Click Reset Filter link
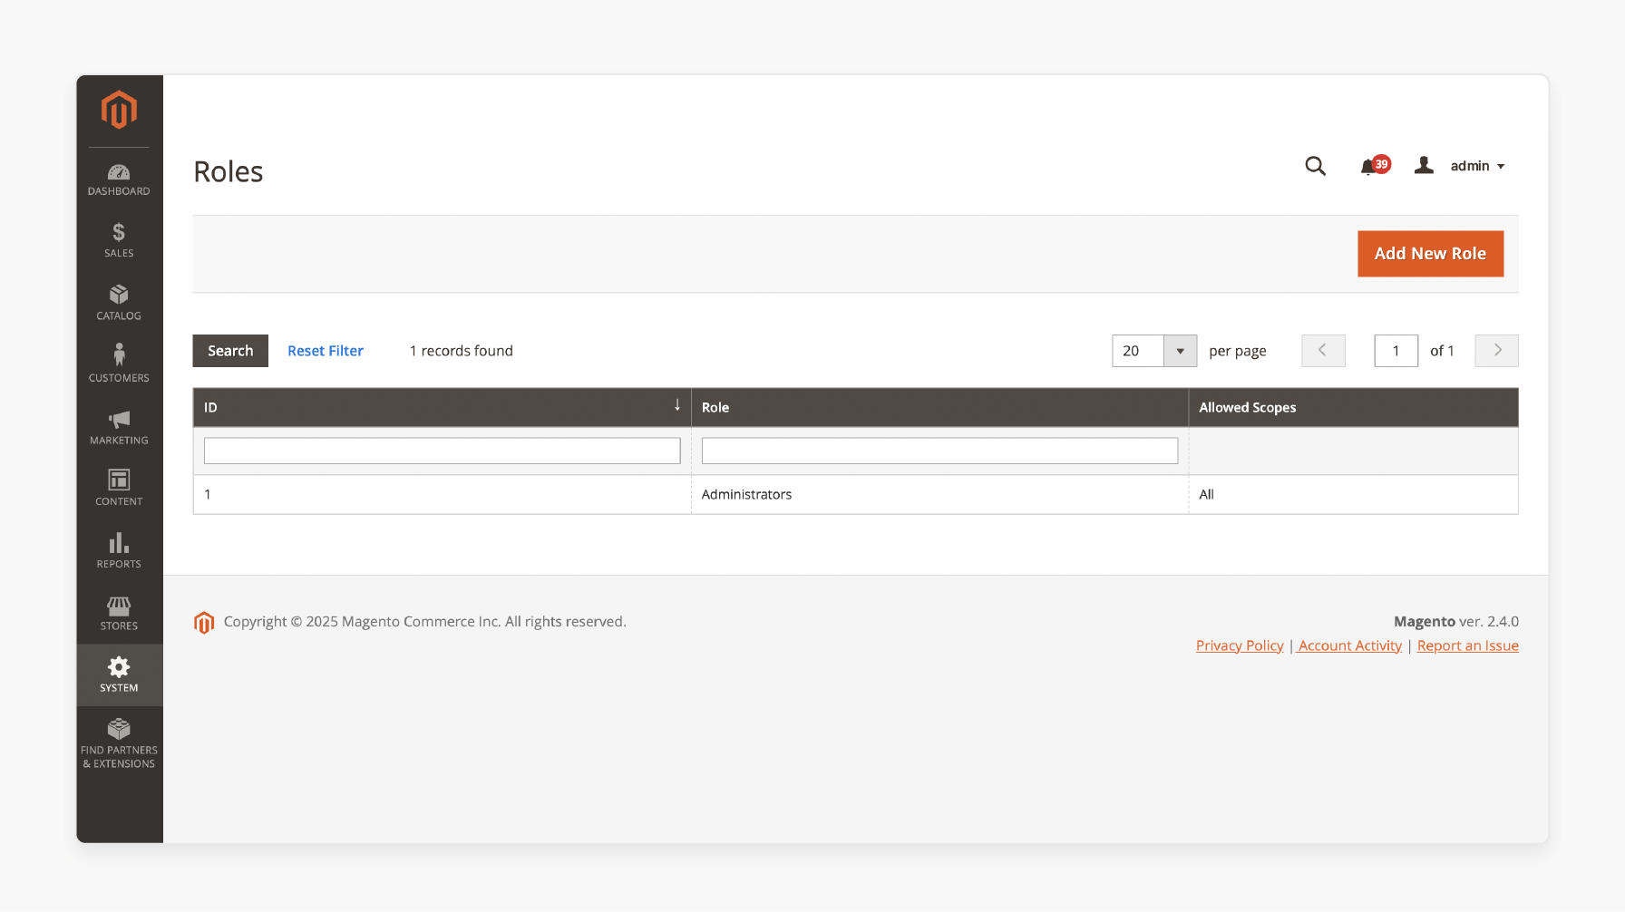 pyautogui.click(x=326, y=351)
